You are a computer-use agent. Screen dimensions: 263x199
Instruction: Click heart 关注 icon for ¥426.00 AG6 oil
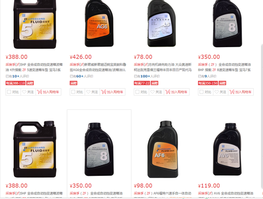coord(89,92)
